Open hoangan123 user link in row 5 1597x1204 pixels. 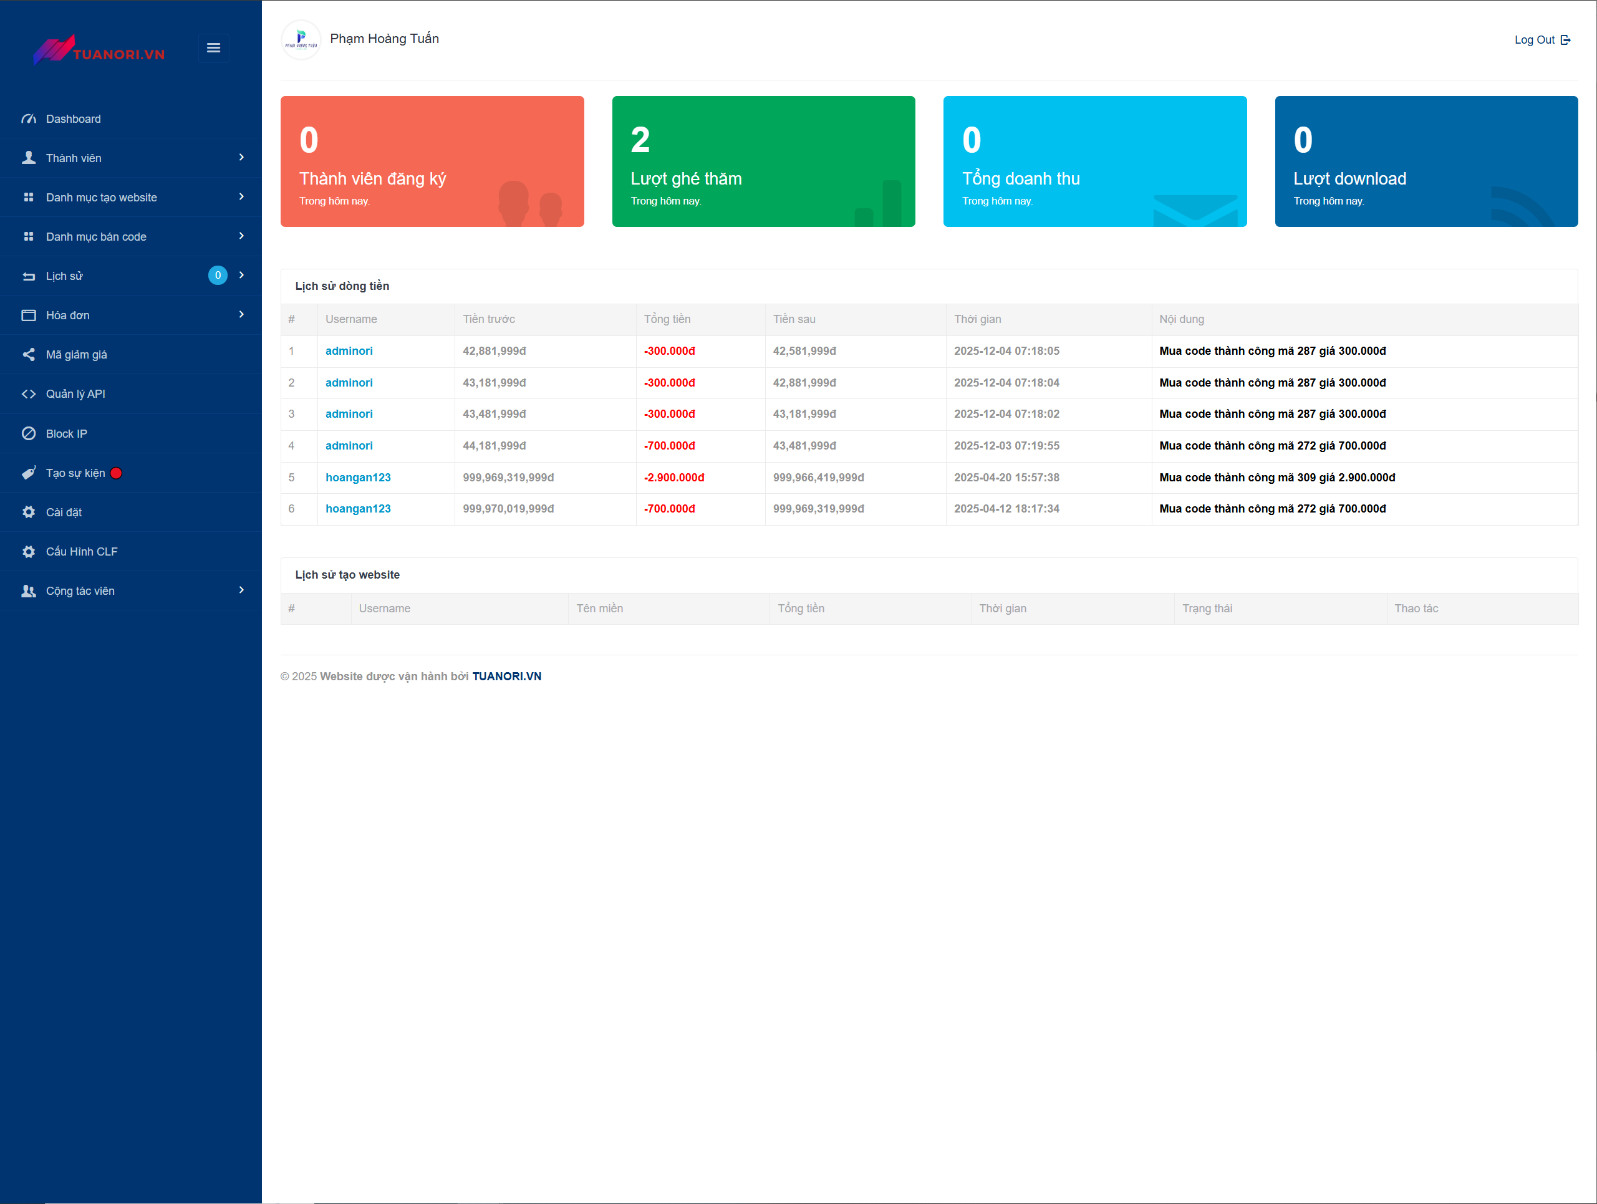pos(358,477)
